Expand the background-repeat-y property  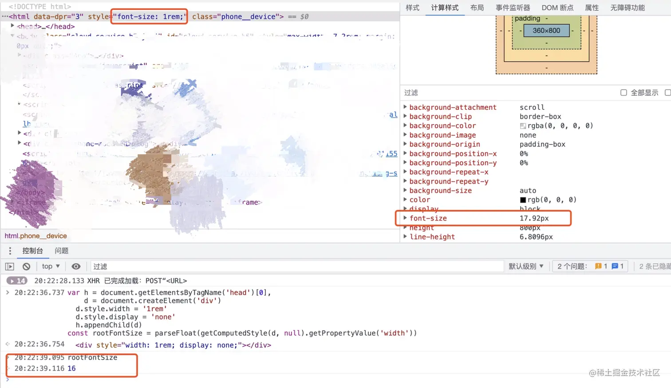405,181
